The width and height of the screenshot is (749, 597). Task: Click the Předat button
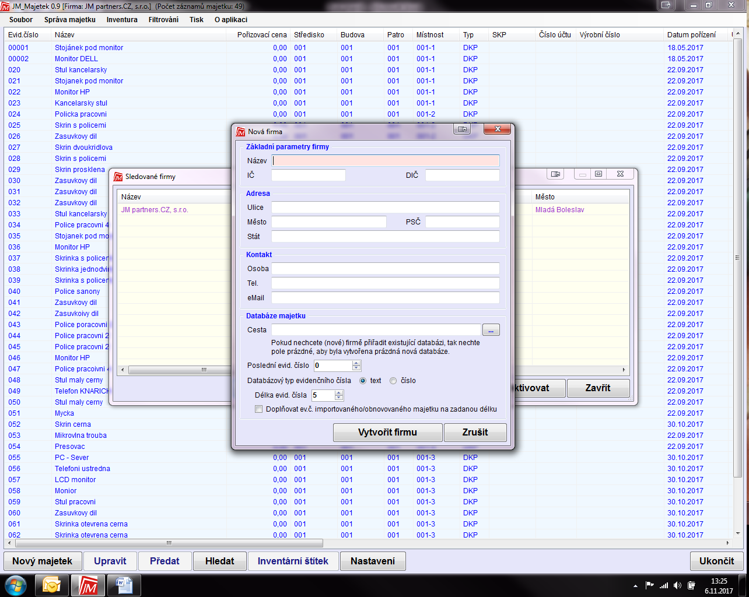coord(164,561)
